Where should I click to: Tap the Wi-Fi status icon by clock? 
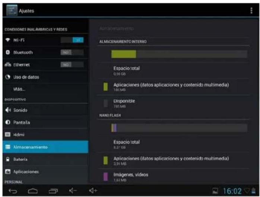(x=247, y=191)
